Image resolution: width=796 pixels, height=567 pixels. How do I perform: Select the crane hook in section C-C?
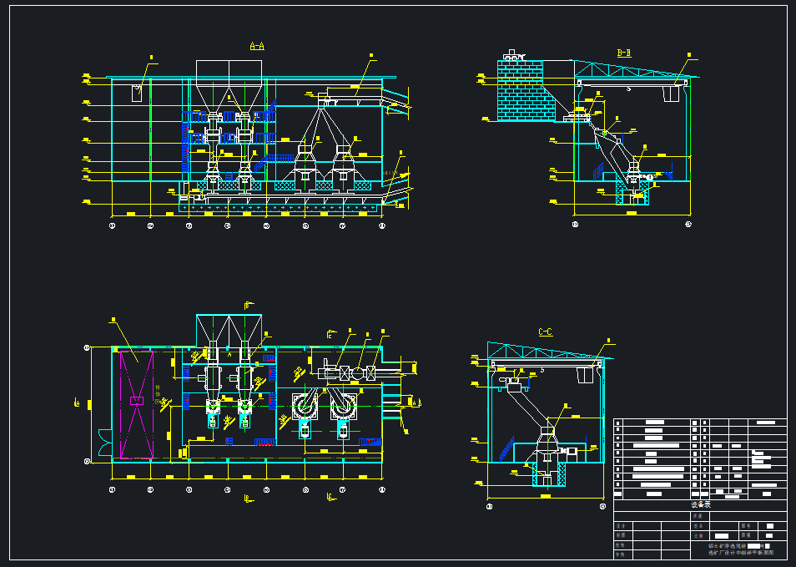point(542,370)
